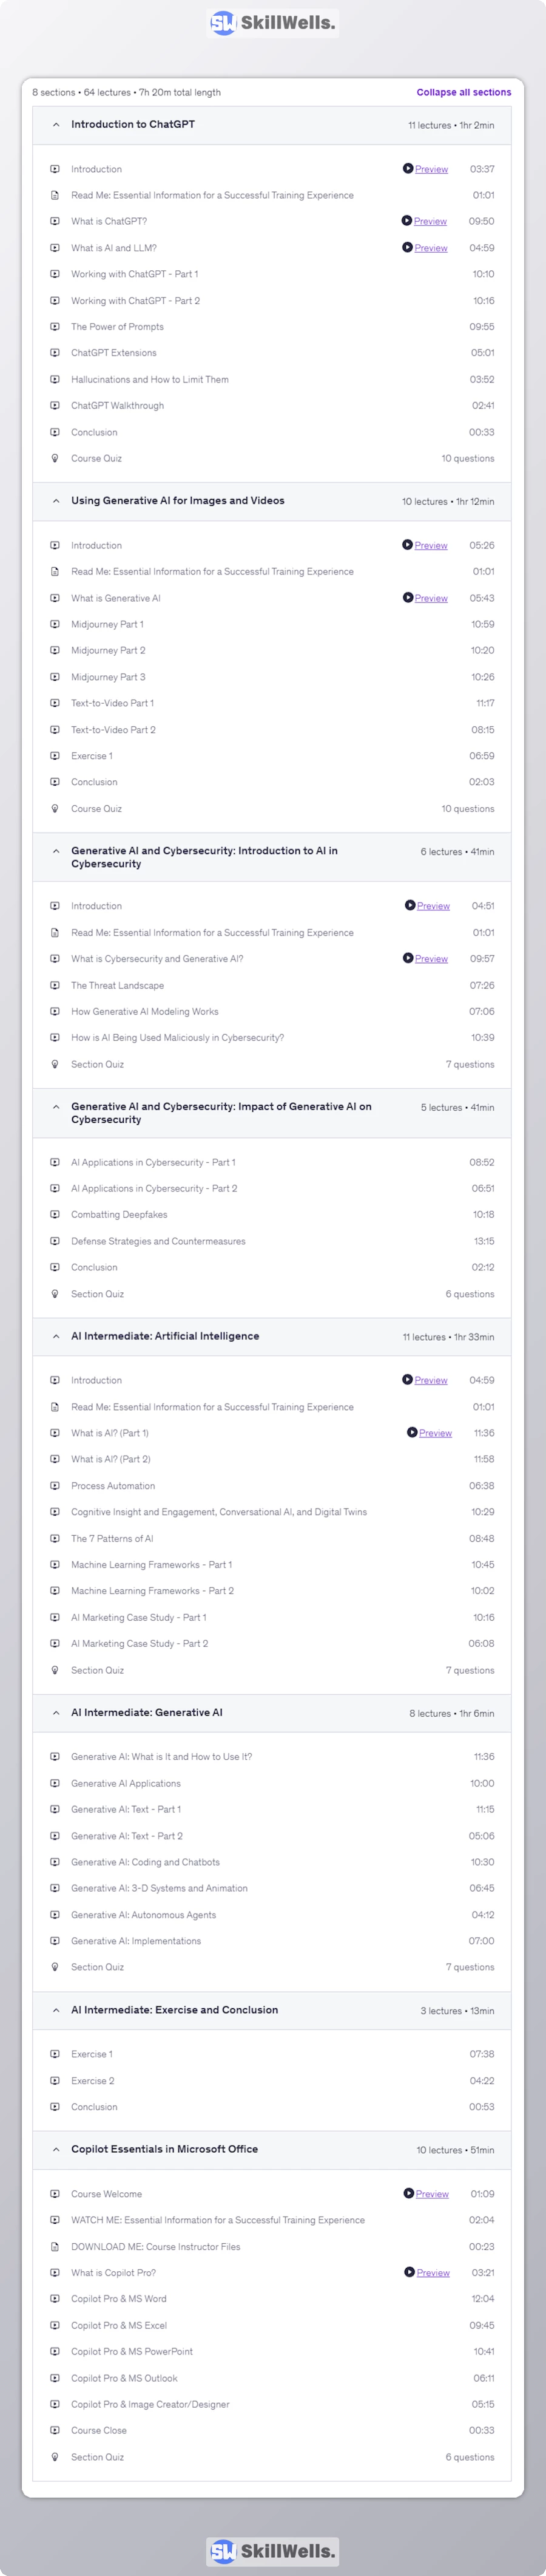Click the video icon beside Generative AI Applications

click(55, 1784)
